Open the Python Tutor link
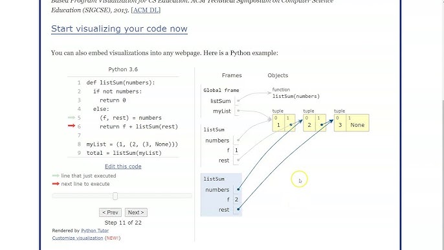Viewport: 444px width, 250px height. (95, 231)
